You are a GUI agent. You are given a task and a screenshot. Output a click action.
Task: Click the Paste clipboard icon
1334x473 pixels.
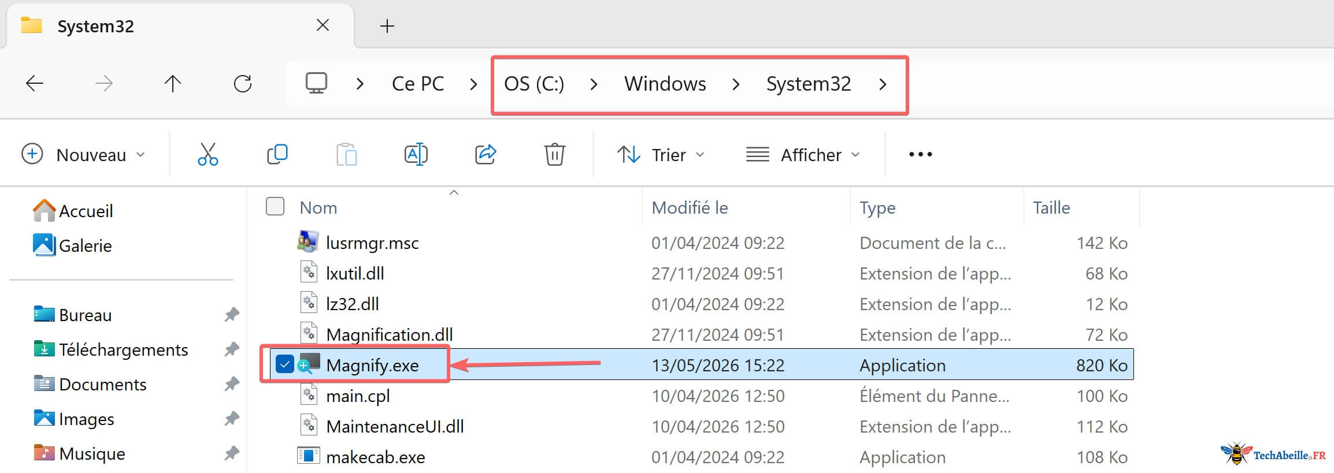coord(347,154)
